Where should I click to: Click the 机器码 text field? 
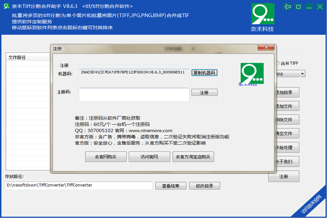point(134,76)
